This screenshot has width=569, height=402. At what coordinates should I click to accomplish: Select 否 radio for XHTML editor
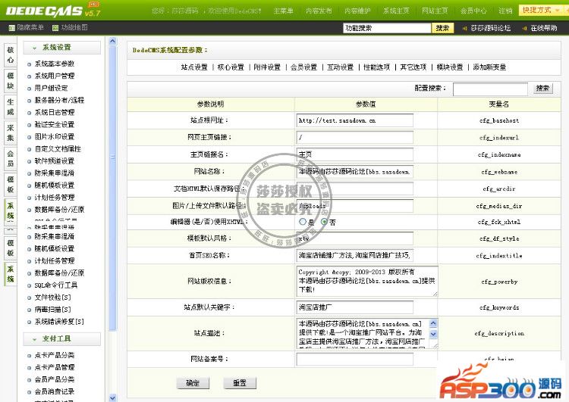[x=324, y=222]
